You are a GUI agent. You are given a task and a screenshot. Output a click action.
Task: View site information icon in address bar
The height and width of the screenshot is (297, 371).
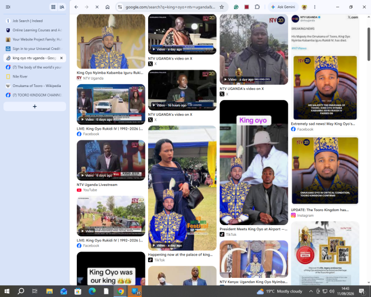click(x=120, y=7)
